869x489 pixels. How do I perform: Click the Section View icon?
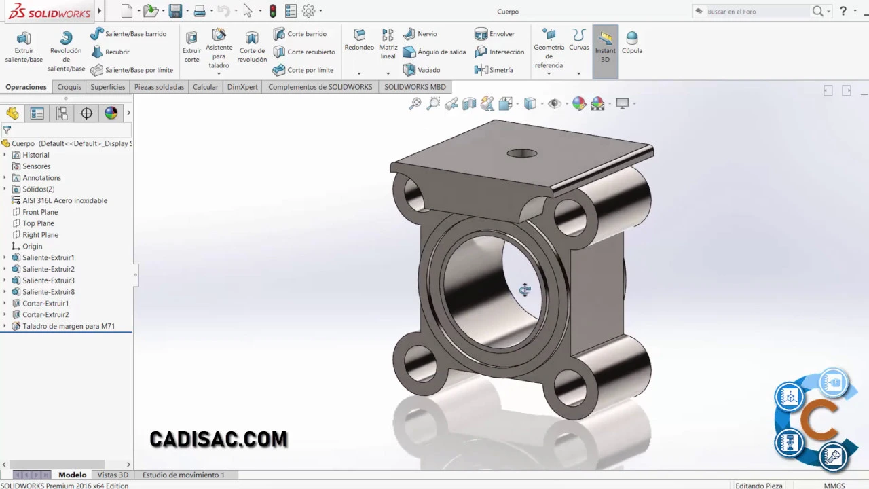tap(469, 104)
